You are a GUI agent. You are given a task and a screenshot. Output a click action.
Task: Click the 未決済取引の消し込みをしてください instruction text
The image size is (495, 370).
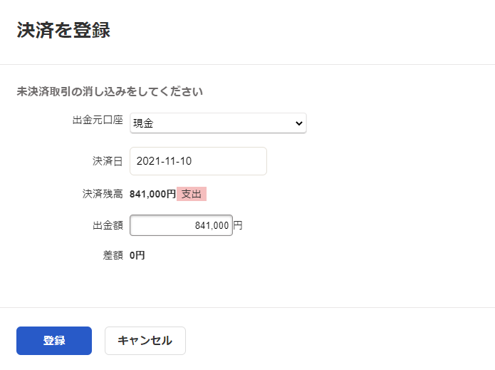pyautogui.click(x=110, y=92)
